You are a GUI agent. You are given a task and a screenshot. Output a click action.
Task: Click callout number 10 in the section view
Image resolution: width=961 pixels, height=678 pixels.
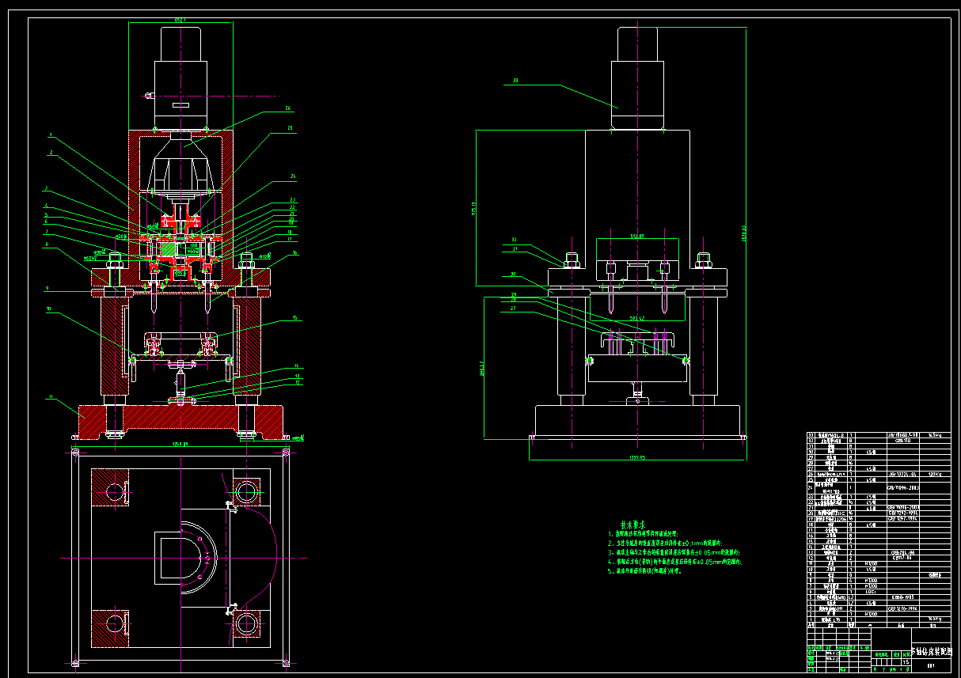[48, 309]
